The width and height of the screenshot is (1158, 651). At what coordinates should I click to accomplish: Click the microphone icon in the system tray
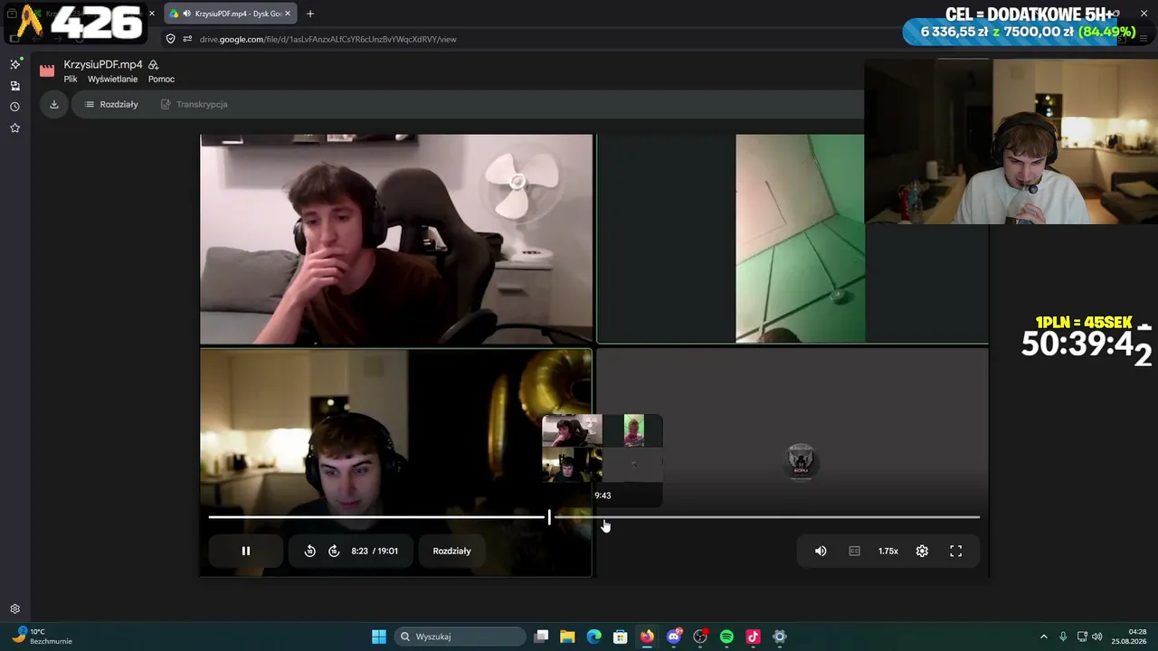click(1063, 637)
